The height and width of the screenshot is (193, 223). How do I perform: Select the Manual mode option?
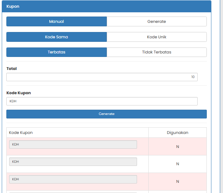pos(56,21)
